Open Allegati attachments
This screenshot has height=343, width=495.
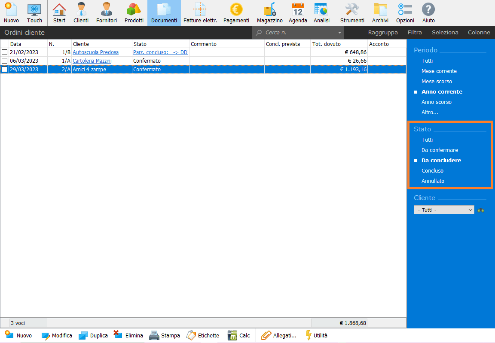point(279,335)
